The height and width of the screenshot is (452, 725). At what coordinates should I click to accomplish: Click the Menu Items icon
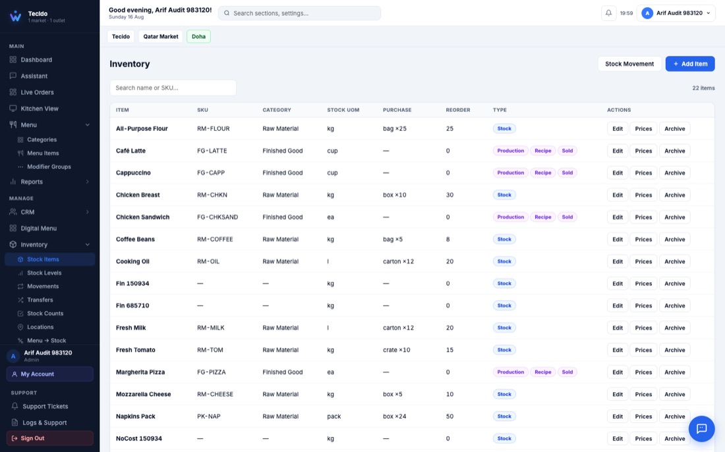(x=20, y=153)
